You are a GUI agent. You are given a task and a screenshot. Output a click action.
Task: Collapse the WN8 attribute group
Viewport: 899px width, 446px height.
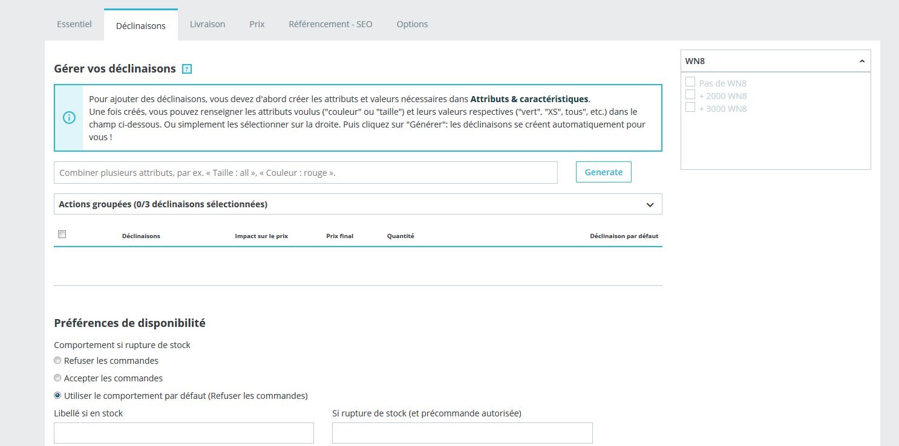[x=776, y=61]
